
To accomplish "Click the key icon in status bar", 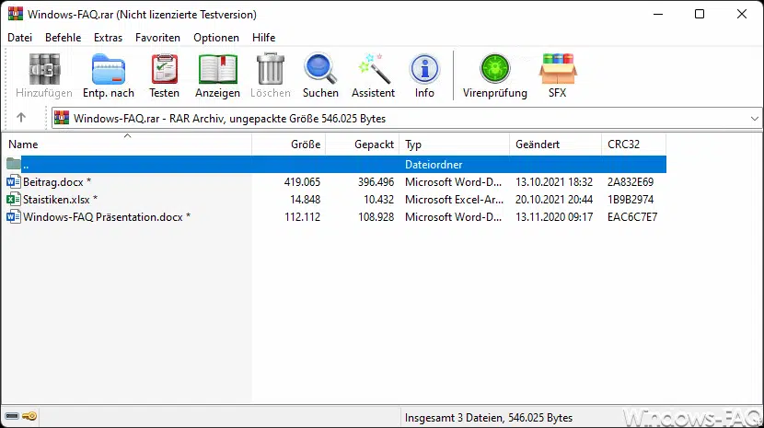I will pyautogui.click(x=30, y=417).
